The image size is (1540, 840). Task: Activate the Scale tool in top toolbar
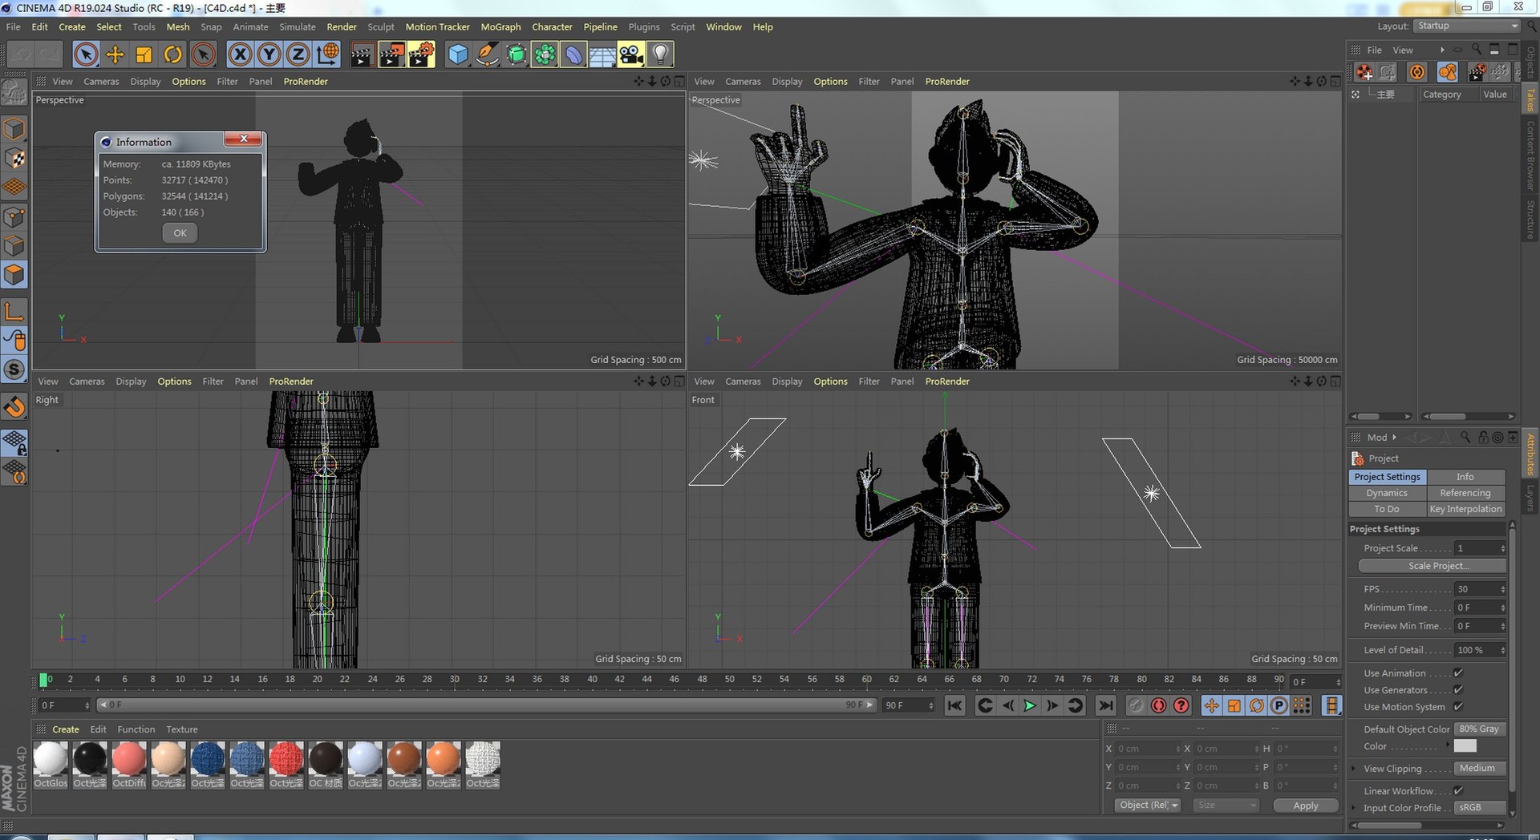pos(144,55)
